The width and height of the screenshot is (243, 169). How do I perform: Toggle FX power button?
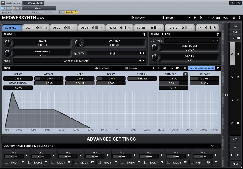pyautogui.click(x=215, y=28)
